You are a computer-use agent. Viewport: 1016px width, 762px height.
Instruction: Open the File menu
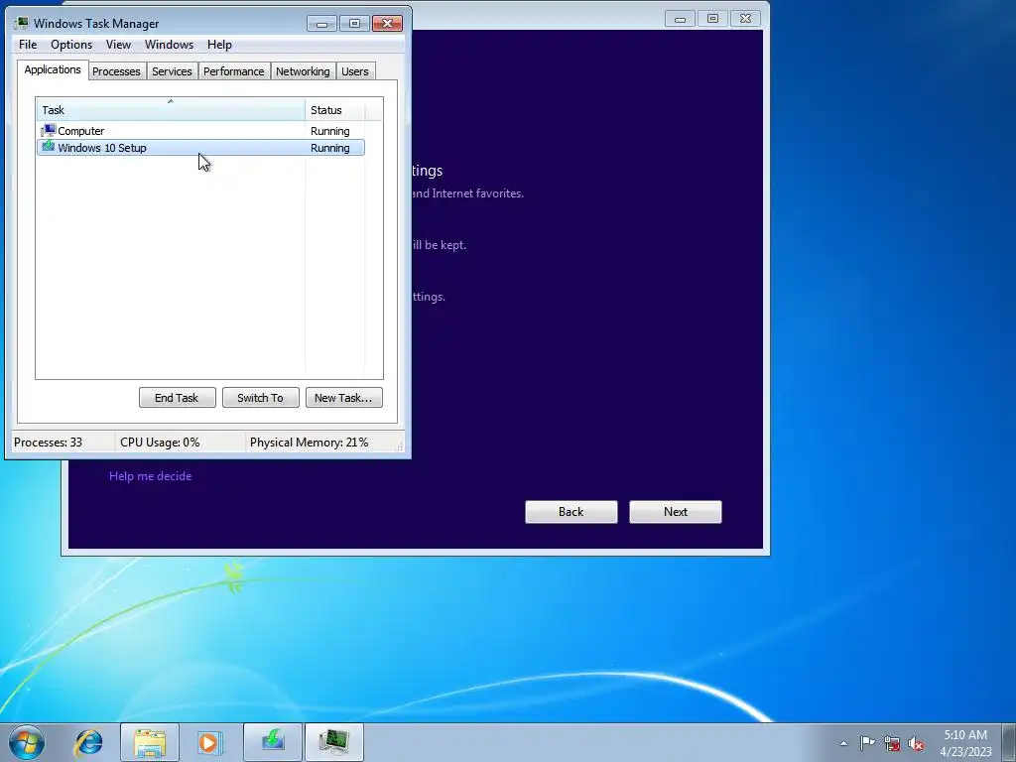click(28, 45)
